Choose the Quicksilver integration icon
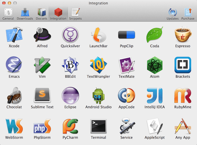 click(70, 34)
